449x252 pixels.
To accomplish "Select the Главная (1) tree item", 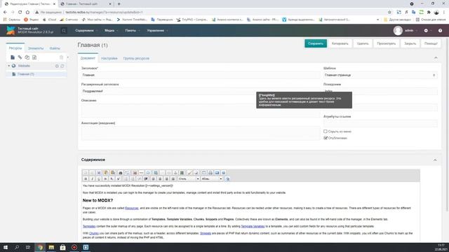I will tap(26, 74).
